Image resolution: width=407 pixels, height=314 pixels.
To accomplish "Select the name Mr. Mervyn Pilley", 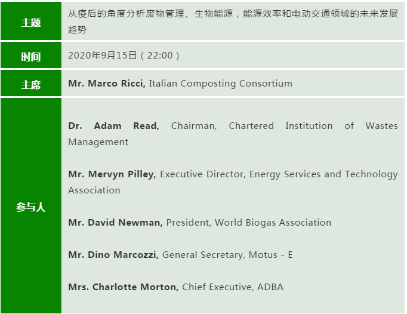I will point(112,174).
